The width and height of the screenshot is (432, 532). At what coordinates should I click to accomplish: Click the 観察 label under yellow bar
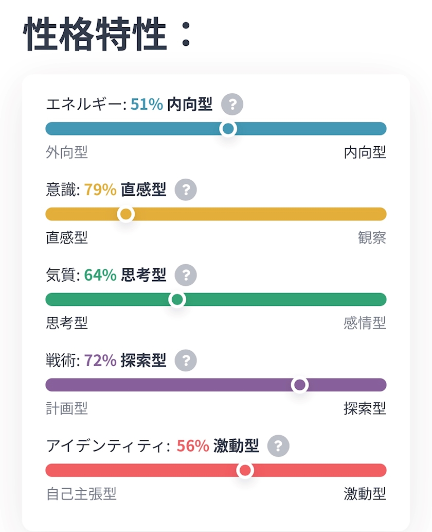pos(372,237)
